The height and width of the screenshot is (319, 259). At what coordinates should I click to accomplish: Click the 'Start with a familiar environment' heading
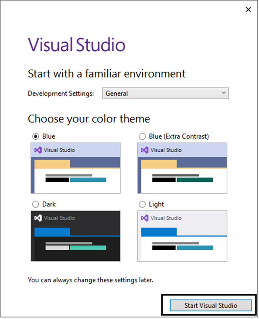pyautogui.click(x=107, y=74)
